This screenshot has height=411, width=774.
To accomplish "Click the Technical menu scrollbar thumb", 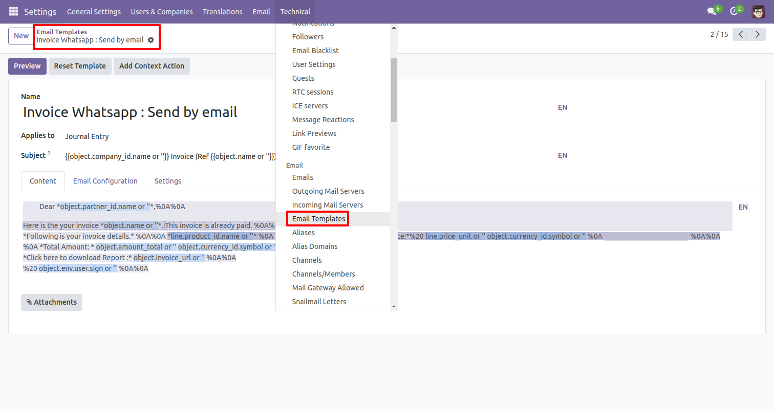I will [x=394, y=90].
